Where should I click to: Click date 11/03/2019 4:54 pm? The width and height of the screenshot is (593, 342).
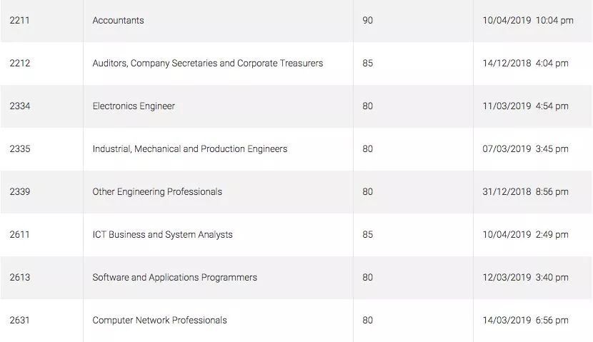525,106
